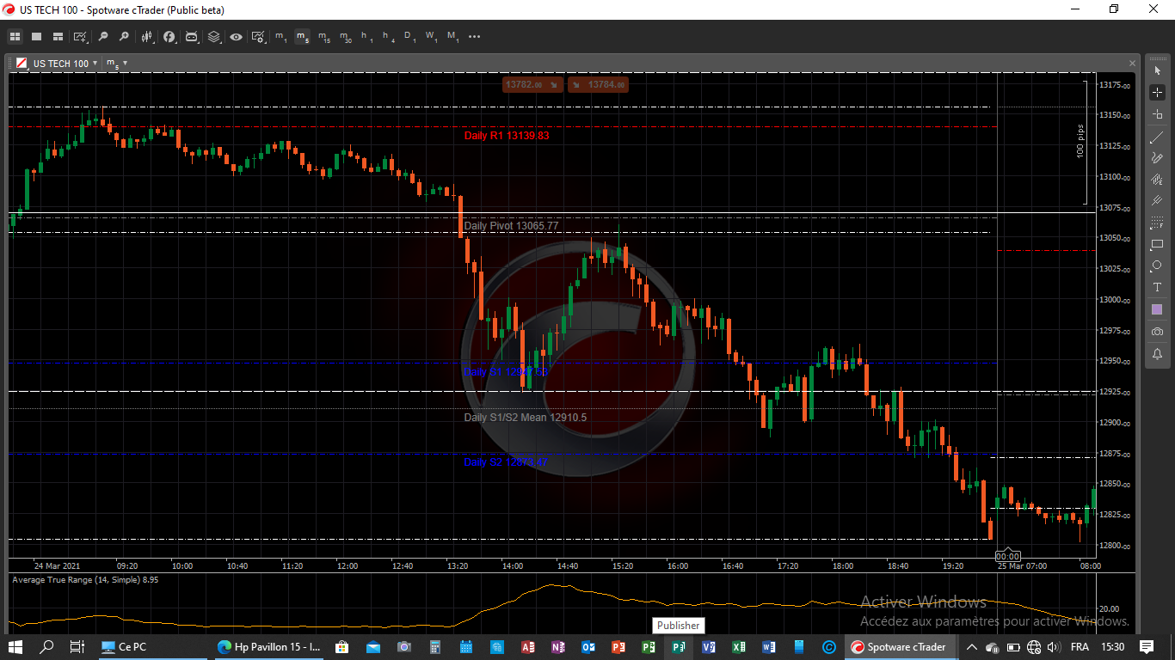Take a chart screenshot with camera
The height and width of the screenshot is (660, 1175).
click(1157, 332)
